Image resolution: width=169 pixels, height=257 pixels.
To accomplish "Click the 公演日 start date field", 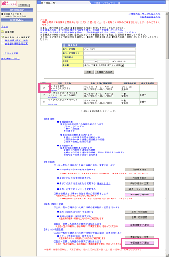I will point(89,62).
